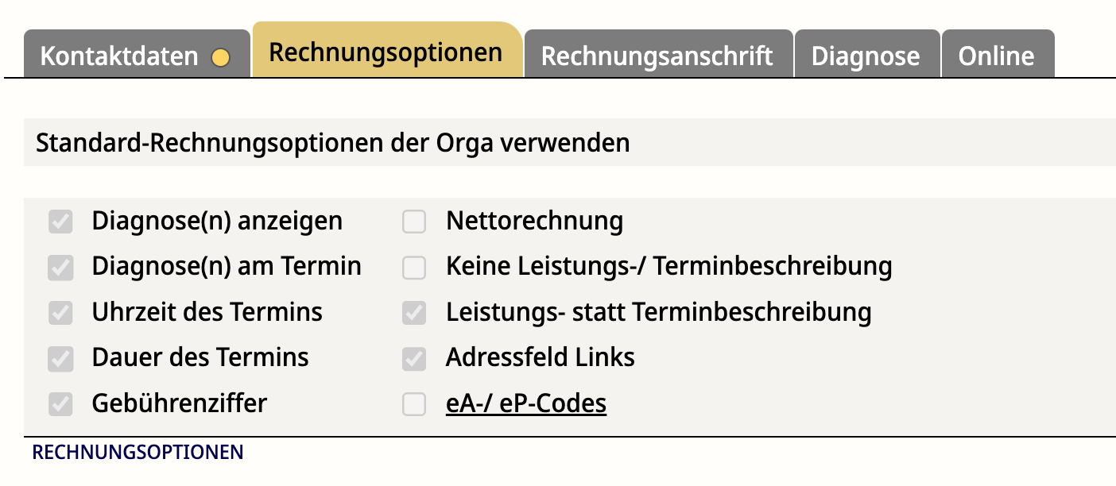Enable the eA-/ eP-Codes checkbox
This screenshot has width=1116, height=486.
pos(414,405)
